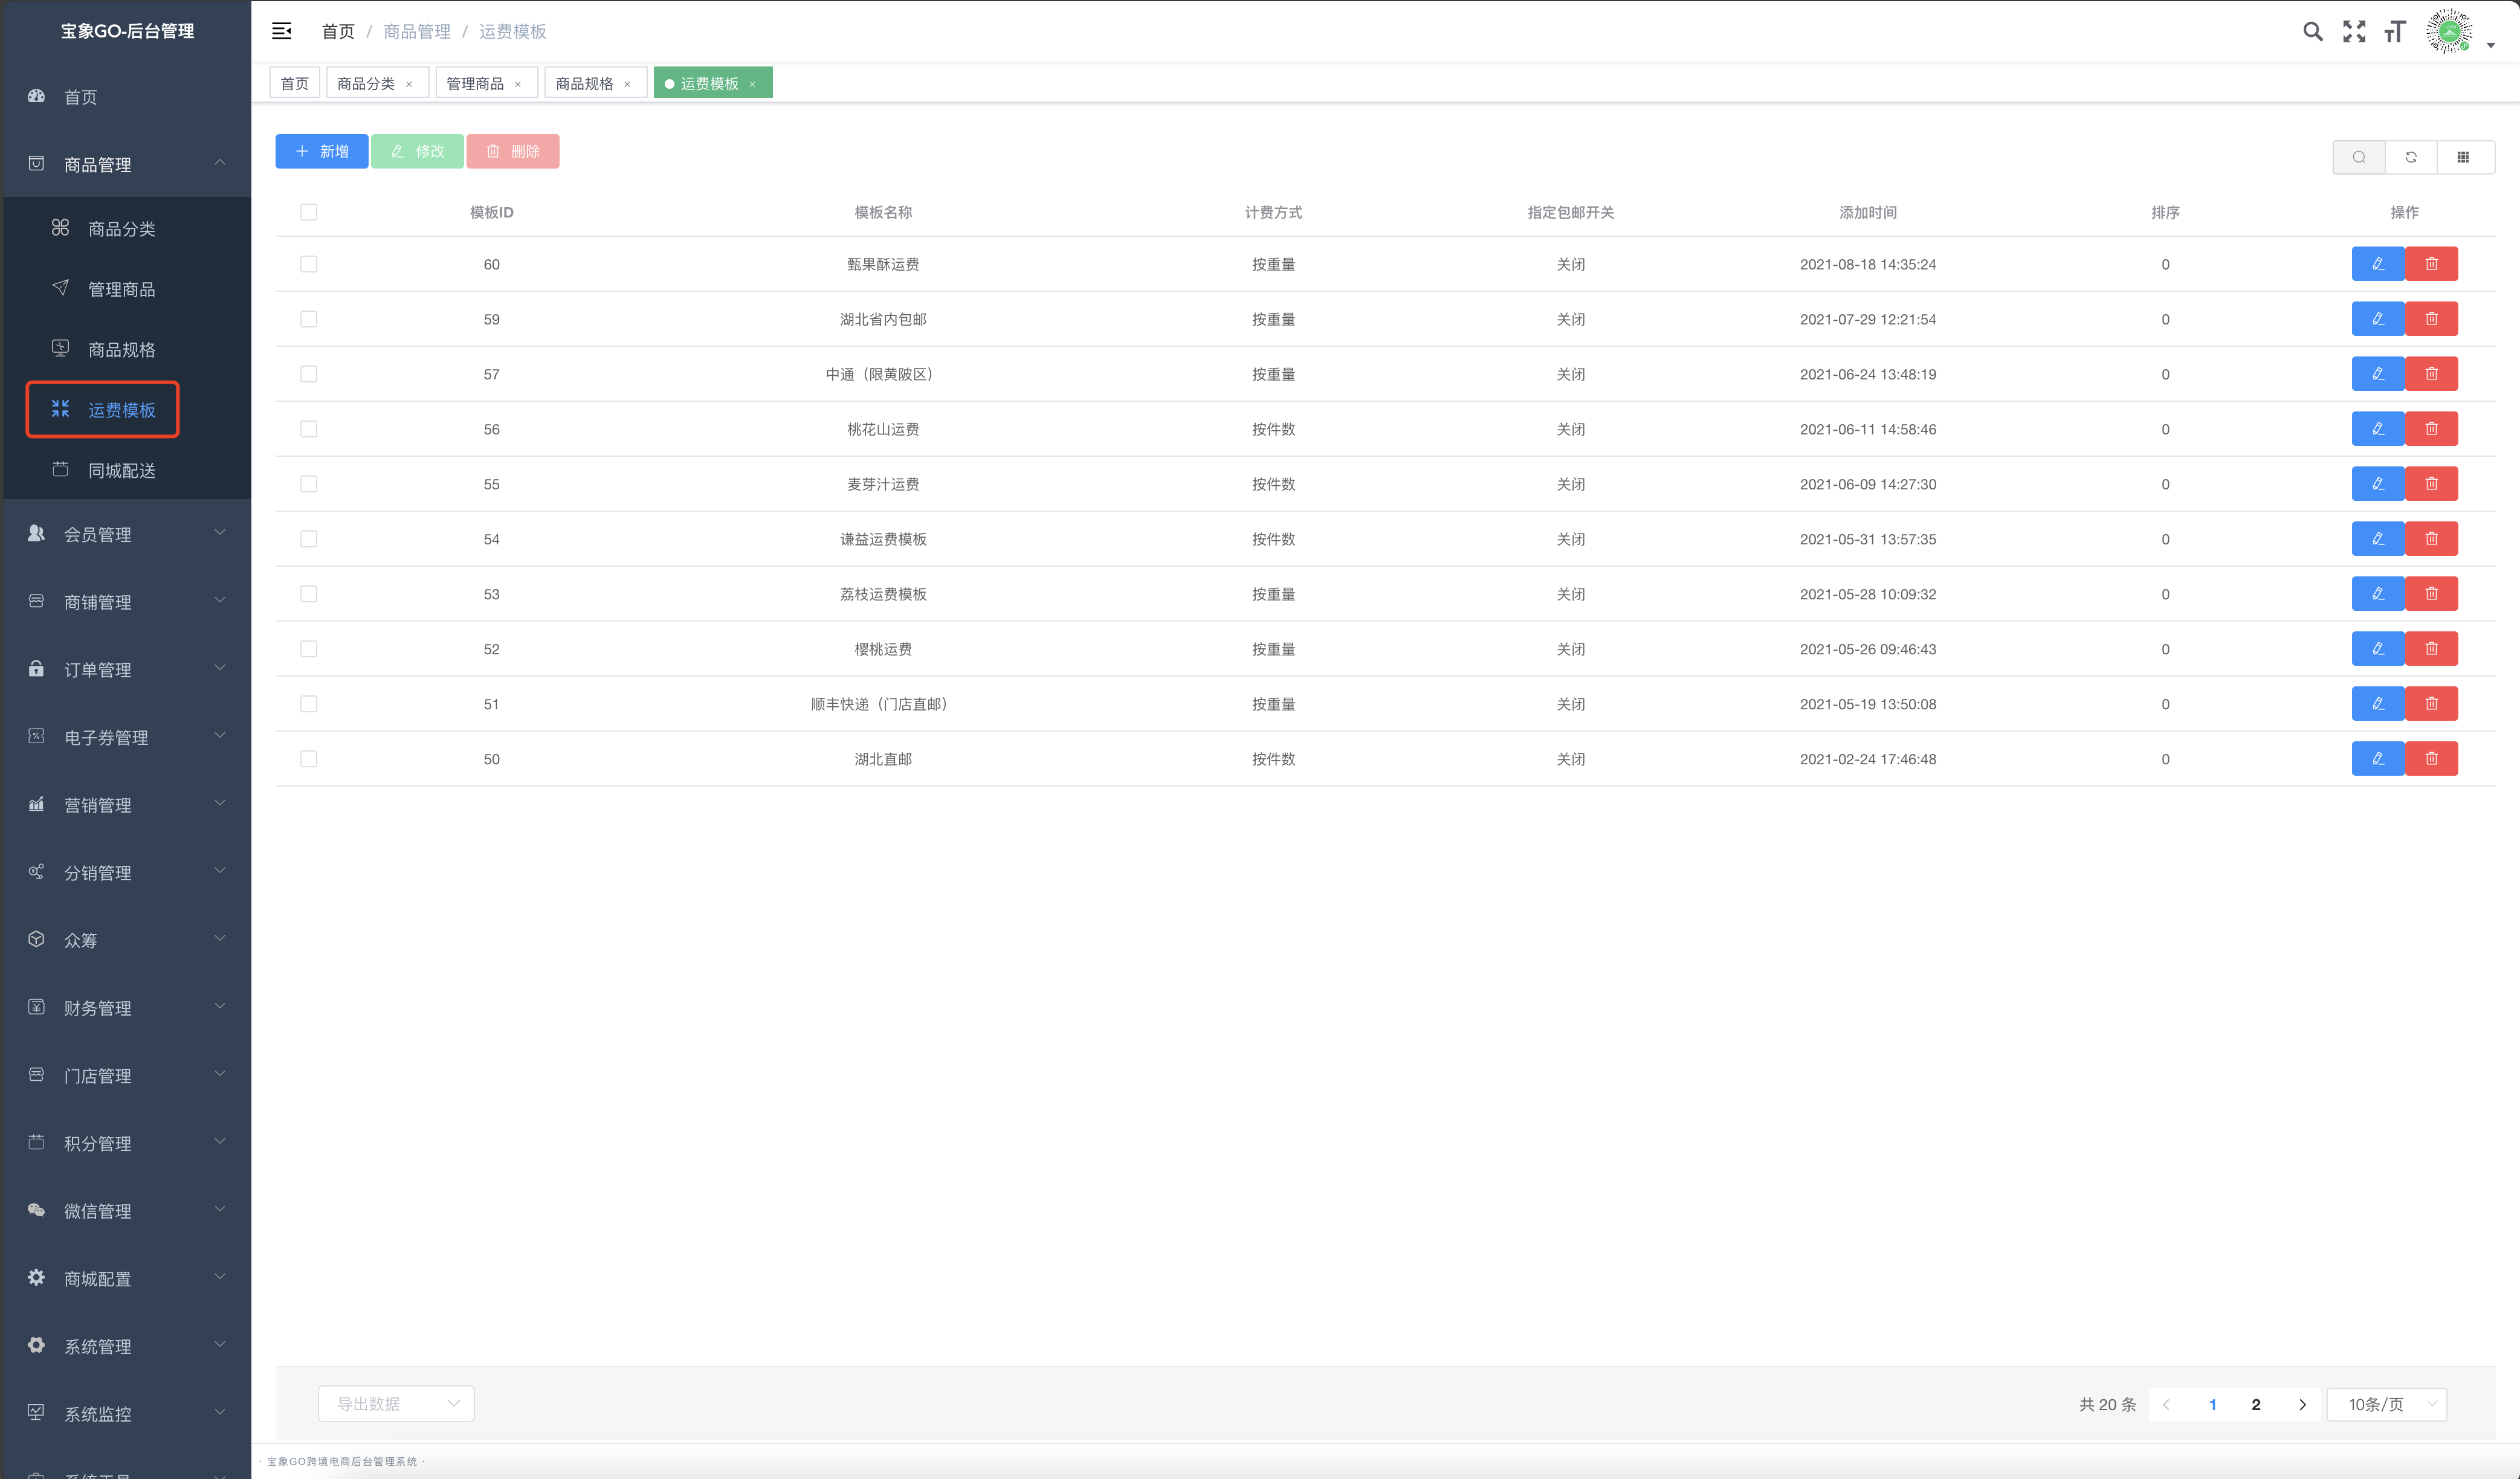This screenshot has height=1479, width=2520.
Task: Delete template 湖北直邮 with trash icon
Action: [2431, 759]
